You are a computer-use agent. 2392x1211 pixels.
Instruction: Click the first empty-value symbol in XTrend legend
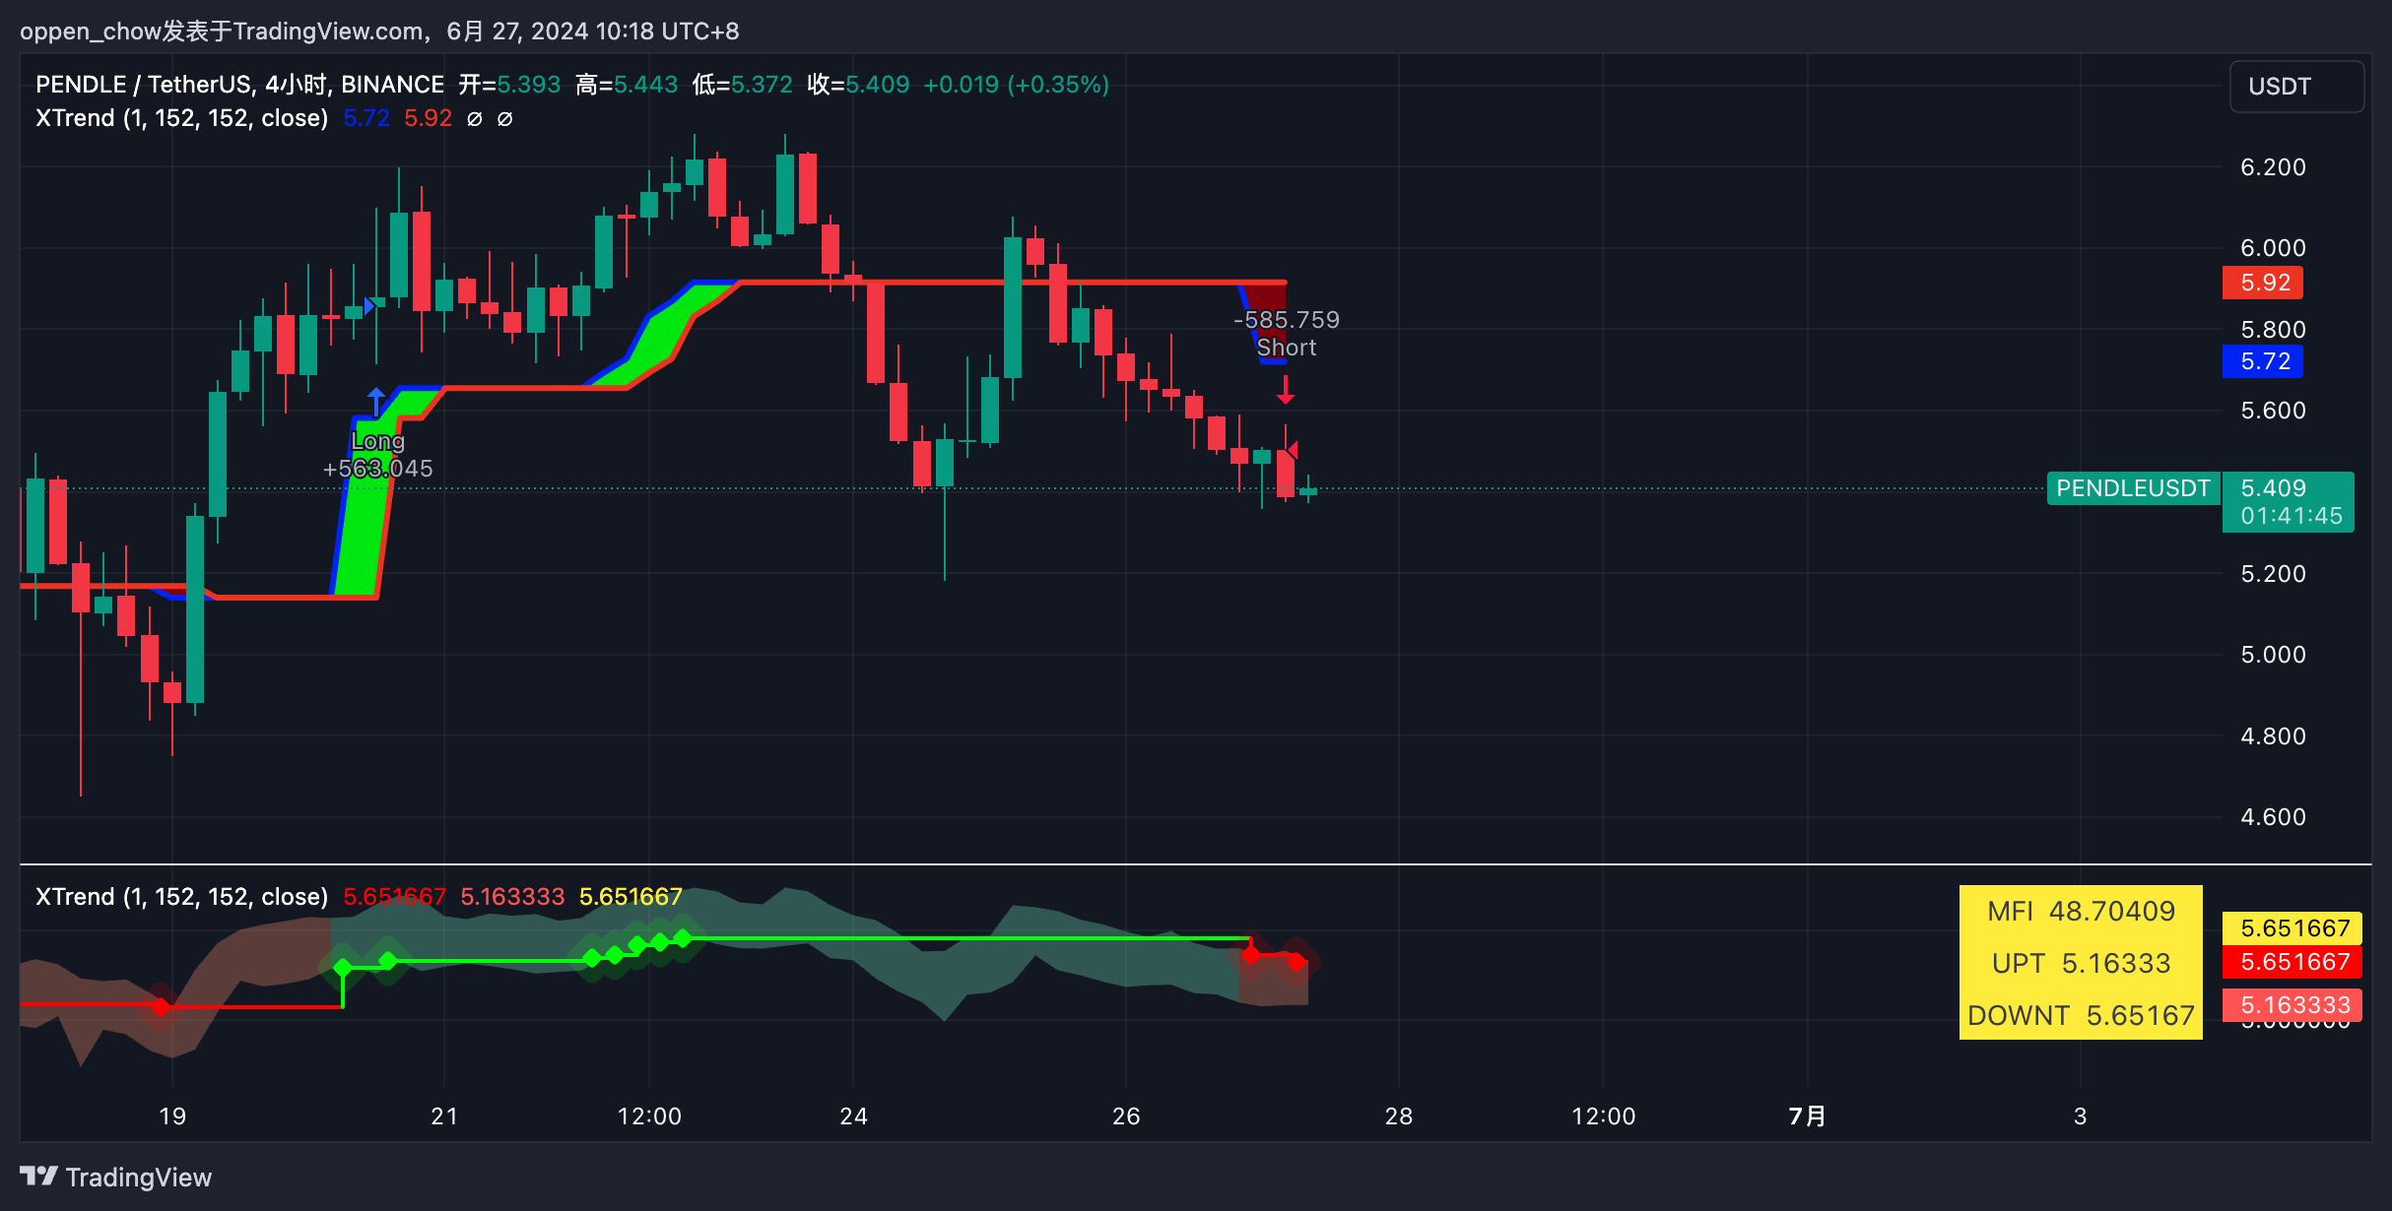[475, 119]
